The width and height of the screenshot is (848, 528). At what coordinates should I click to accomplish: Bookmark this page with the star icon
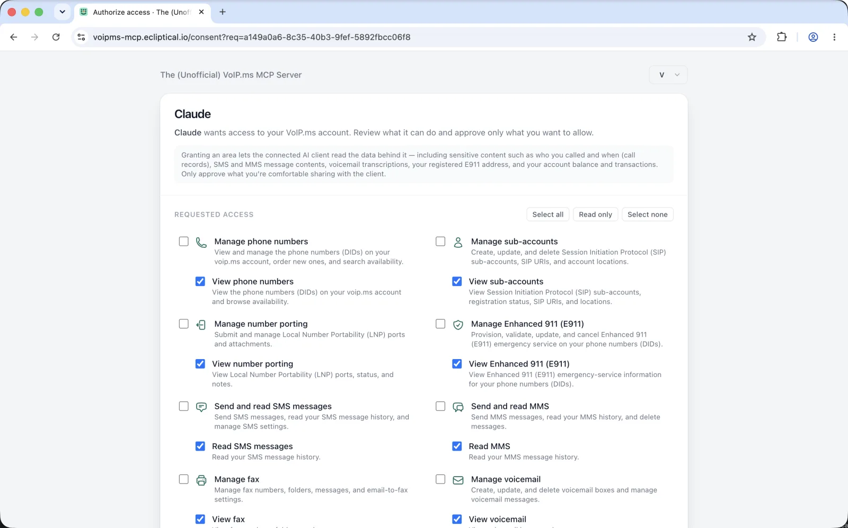752,37
